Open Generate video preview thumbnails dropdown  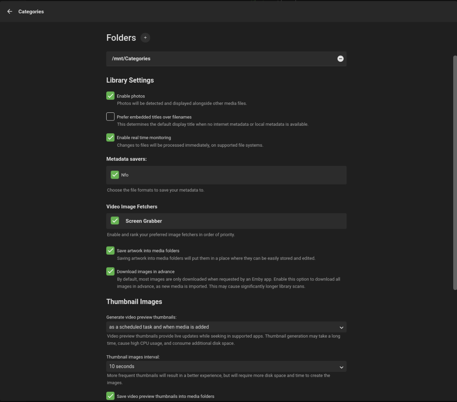(x=226, y=327)
